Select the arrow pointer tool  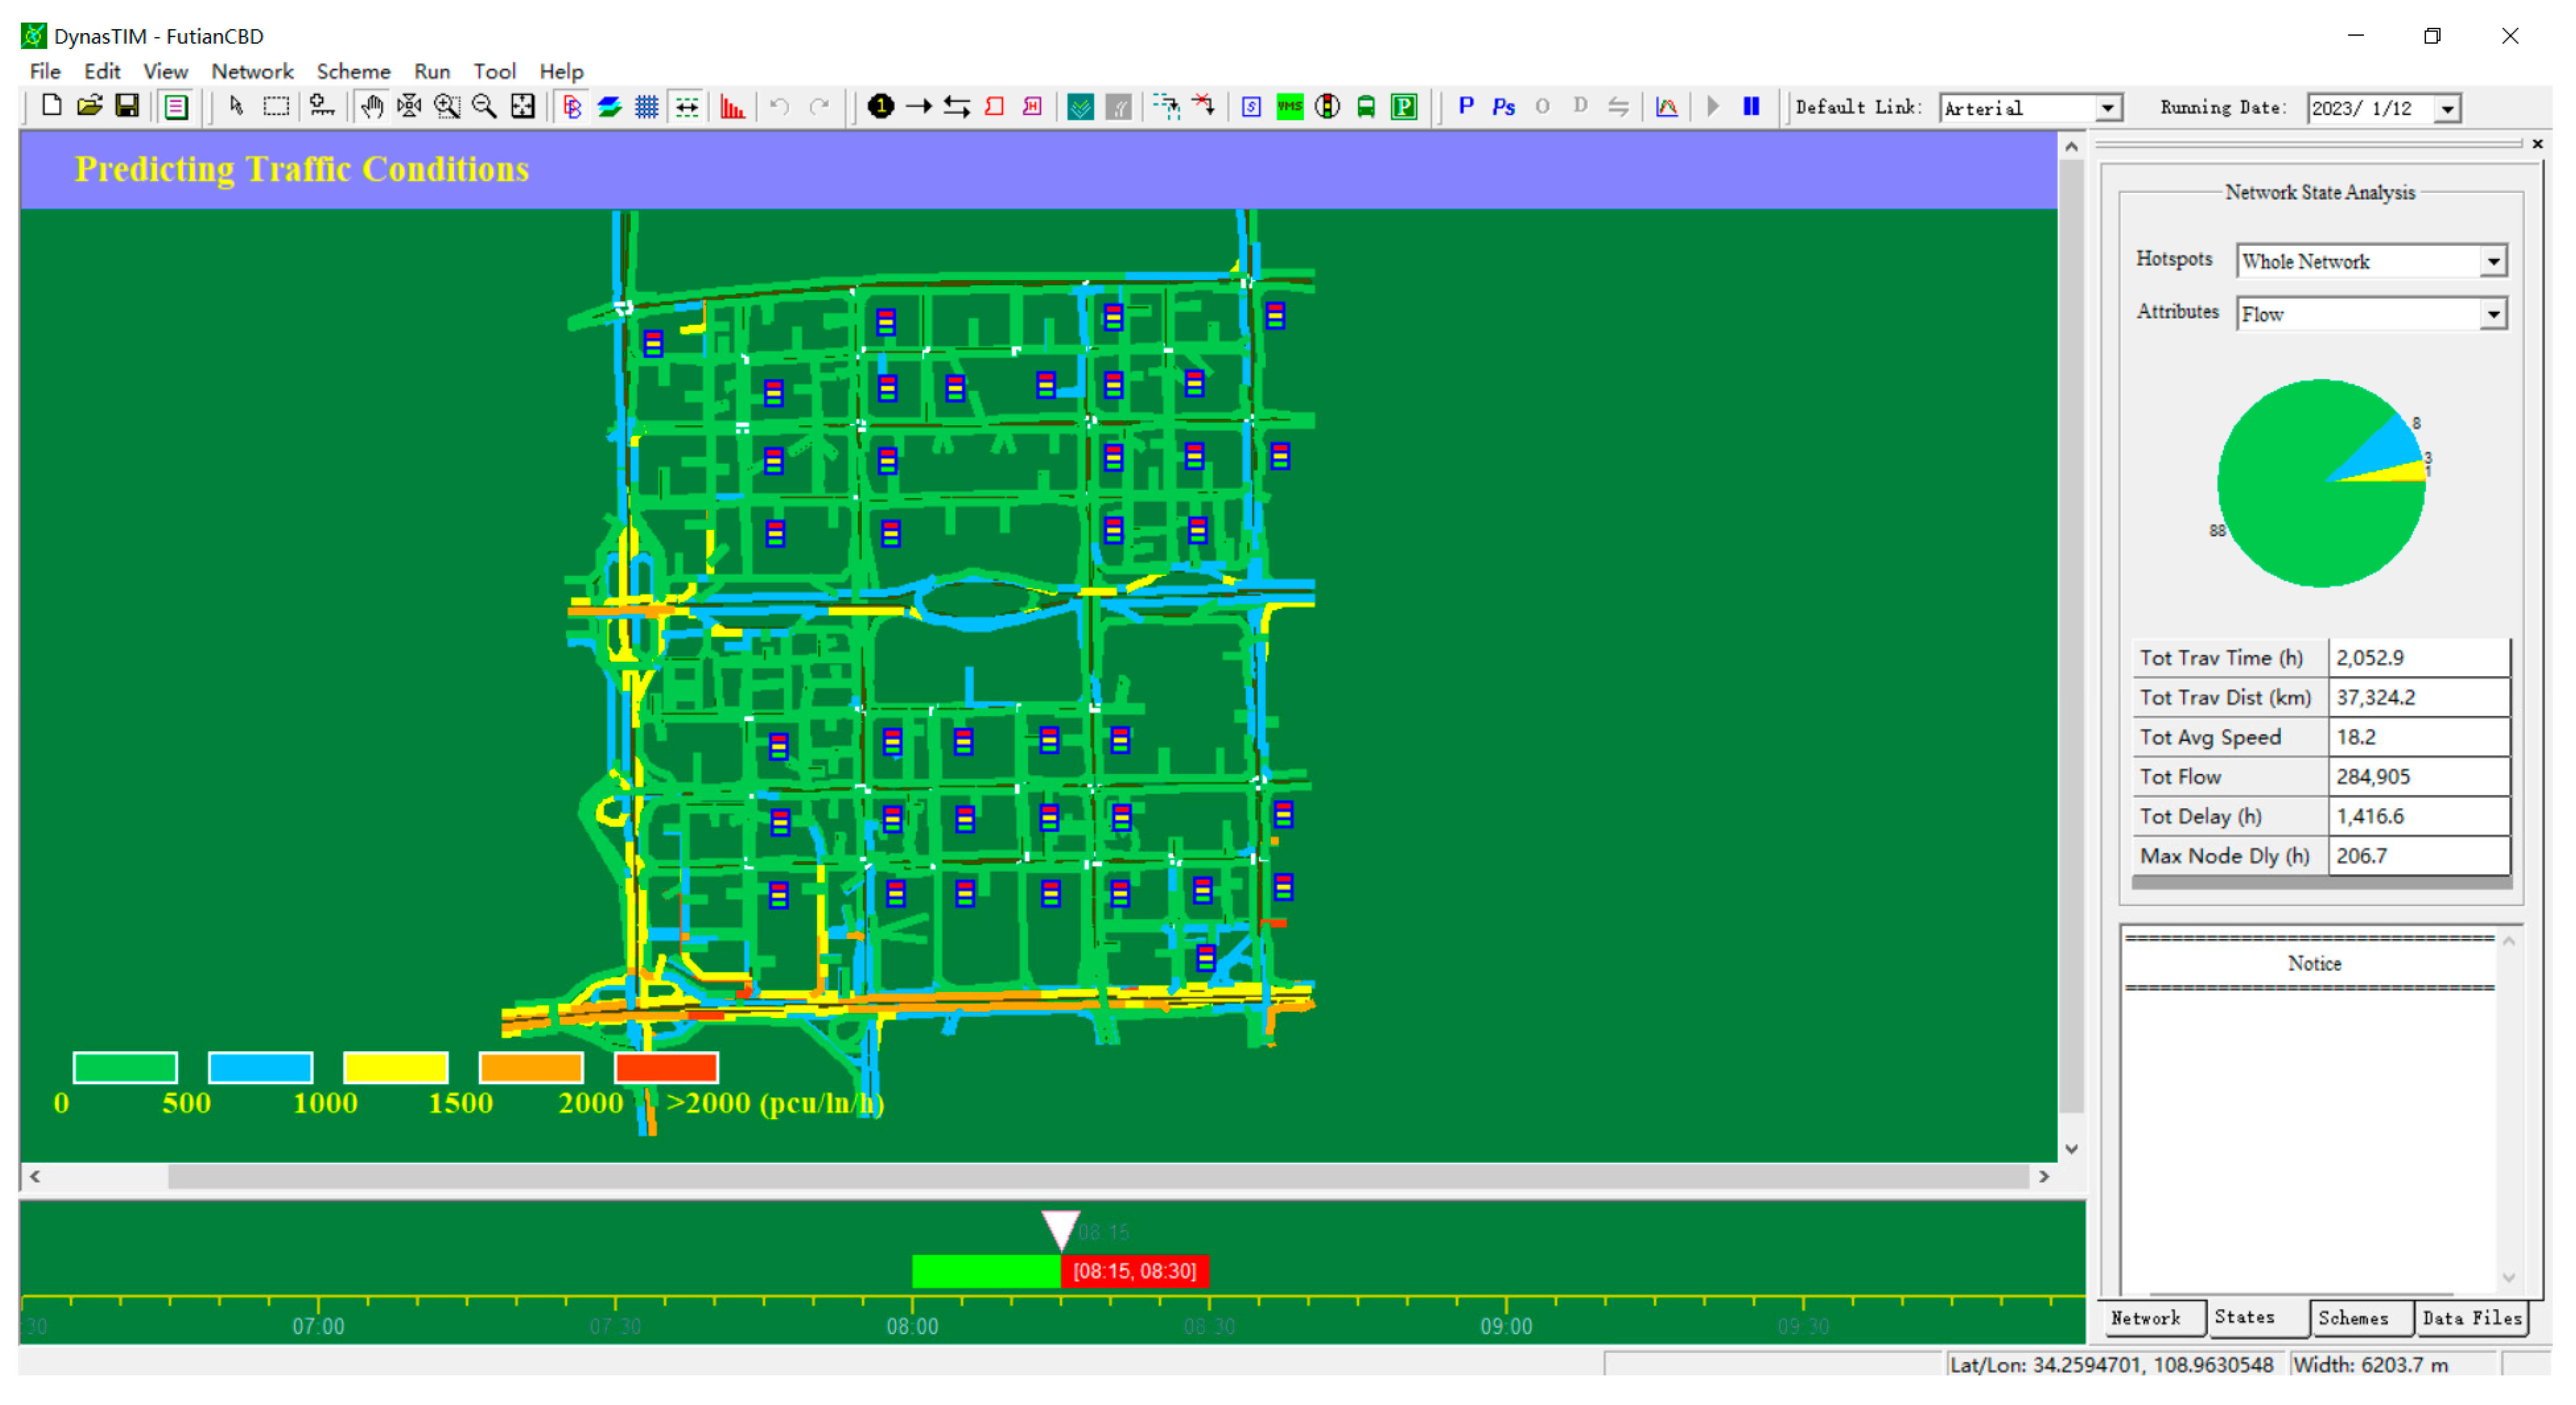point(236,106)
